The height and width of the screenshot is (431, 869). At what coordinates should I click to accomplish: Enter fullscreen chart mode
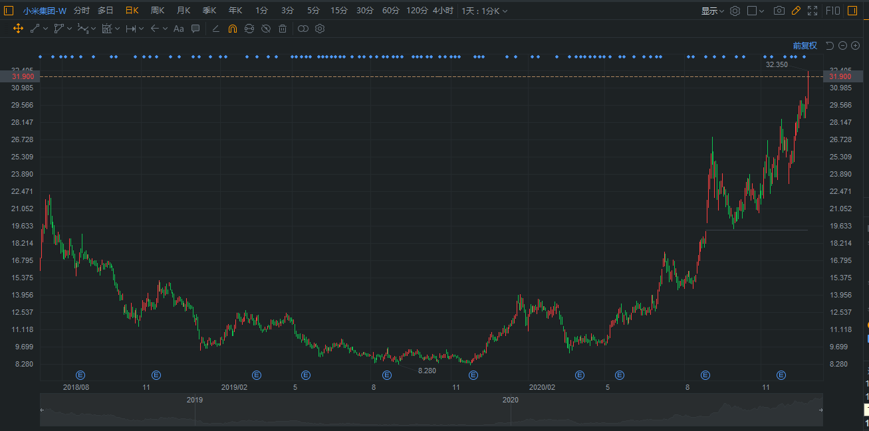[812, 11]
